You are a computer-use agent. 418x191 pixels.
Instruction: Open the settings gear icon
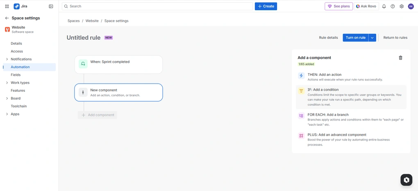click(402, 6)
